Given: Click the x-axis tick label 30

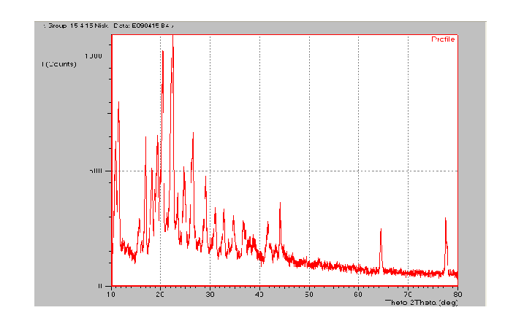Looking at the screenshot, I should tap(210, 294).
